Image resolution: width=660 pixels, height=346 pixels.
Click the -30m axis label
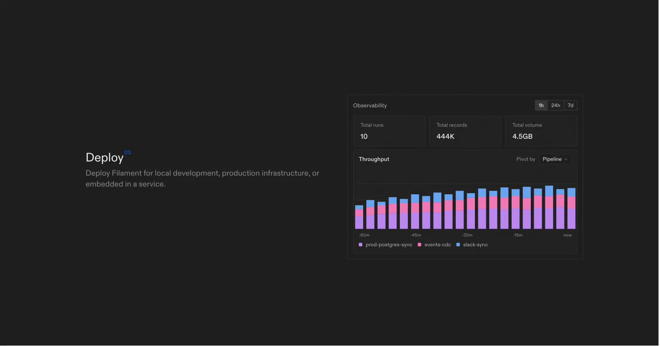[x=467, y=235]
